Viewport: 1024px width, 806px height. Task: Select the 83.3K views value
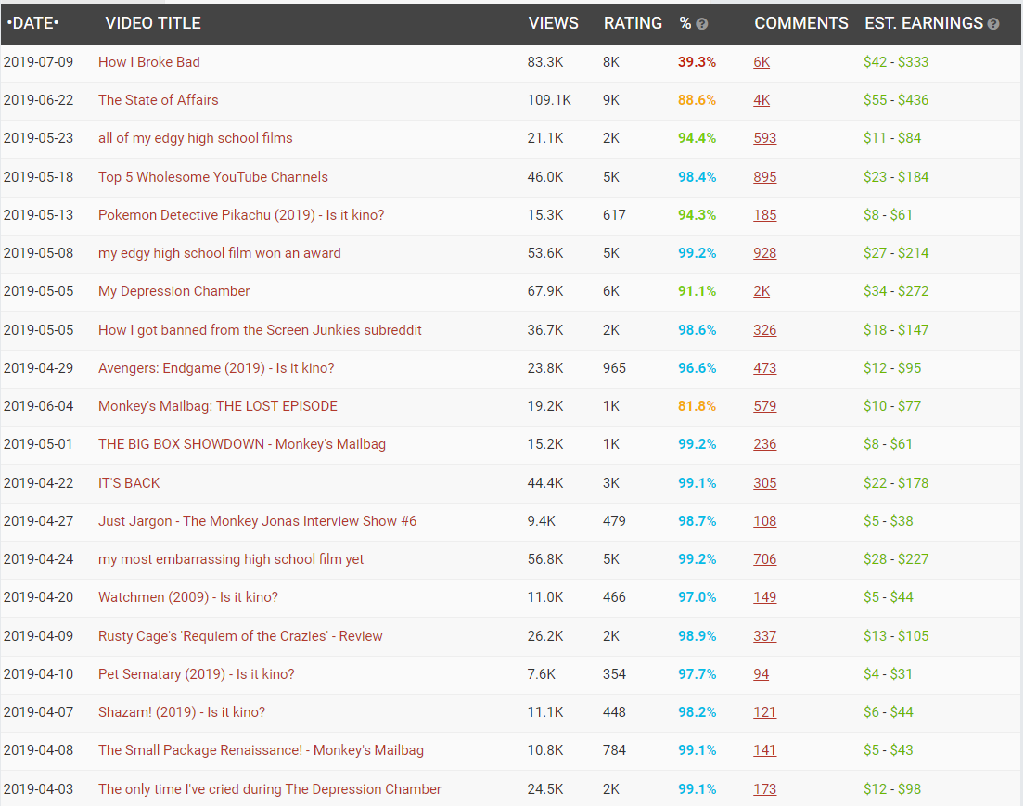[545, 62]
